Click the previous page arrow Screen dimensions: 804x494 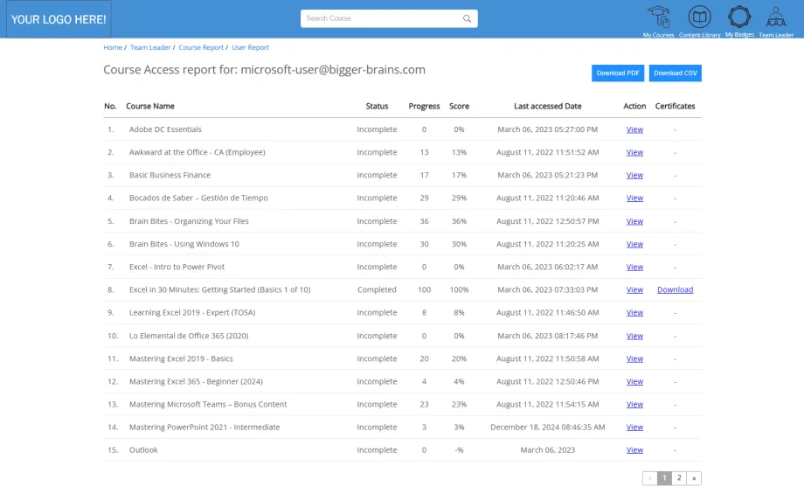coord(649,478)
